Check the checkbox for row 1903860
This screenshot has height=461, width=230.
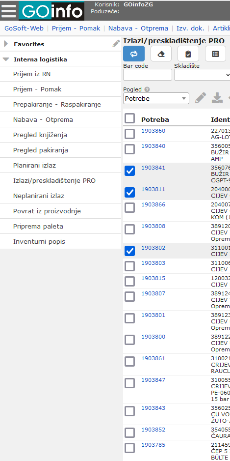click(x=129, y=134)
